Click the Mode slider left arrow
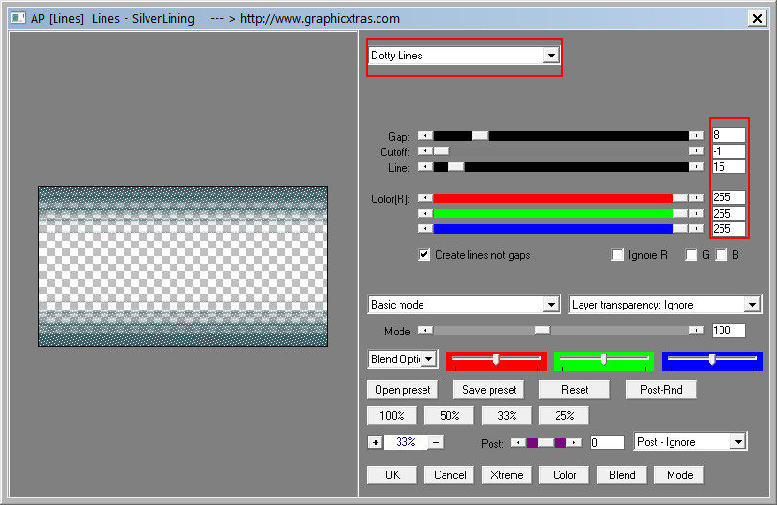Screen dimensions: 777x505 click(425, 331)
